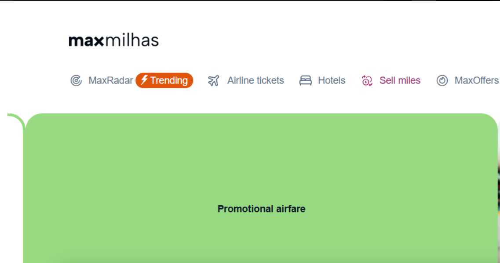Go to the Hotels section

332,80
